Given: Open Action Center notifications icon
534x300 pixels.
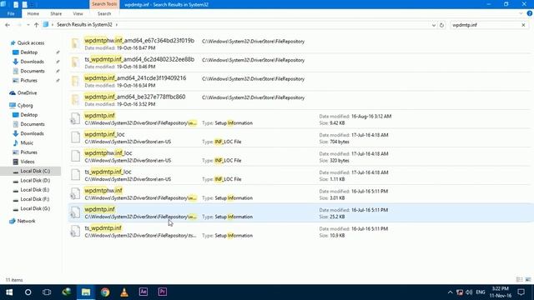Looking at the screenshot, I should click(x=521, y=292).
